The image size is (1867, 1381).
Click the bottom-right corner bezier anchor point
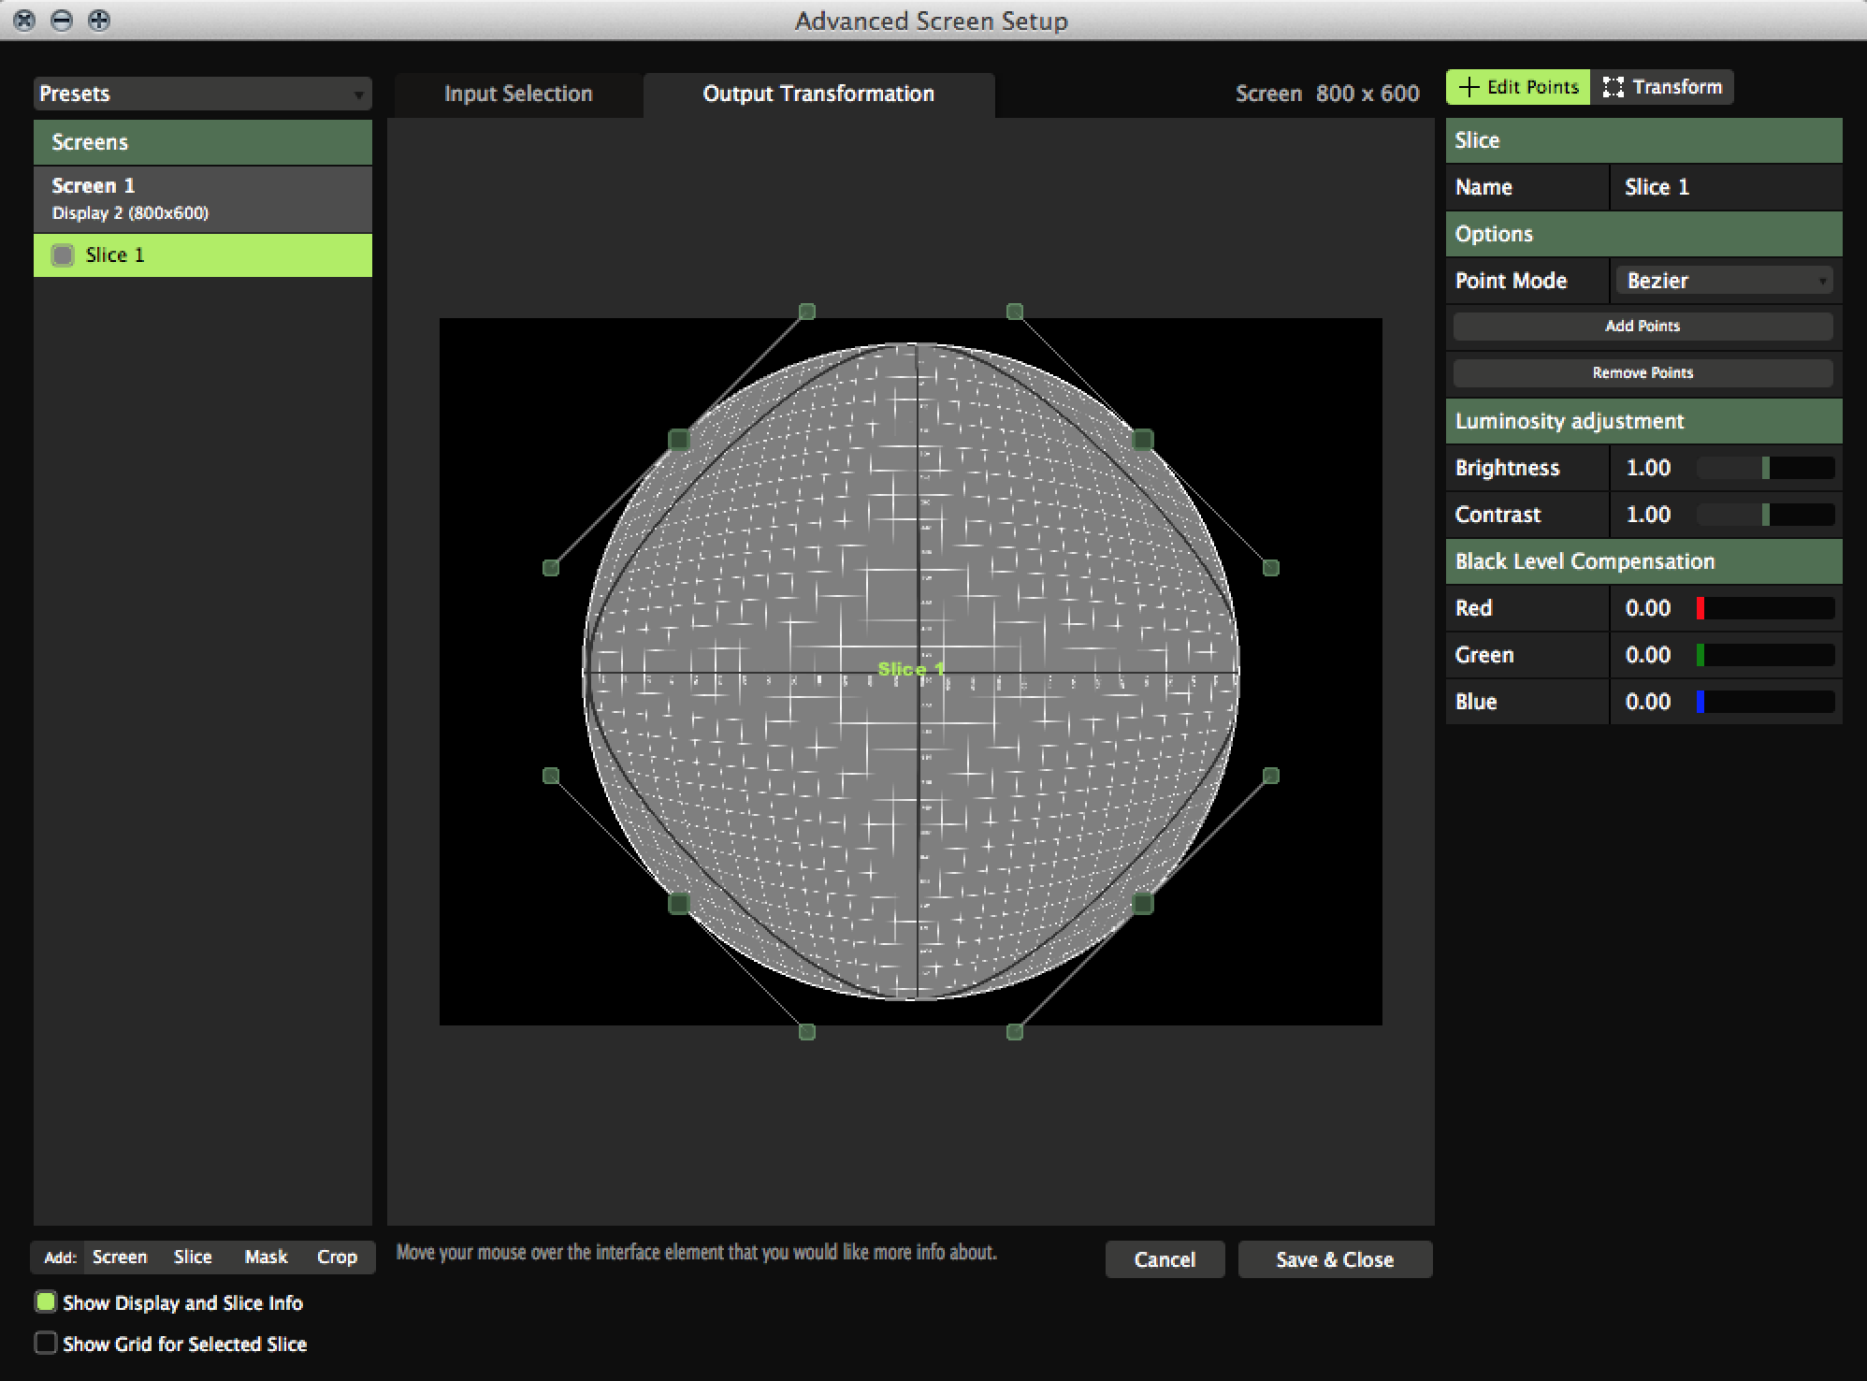pos(1143,903)
